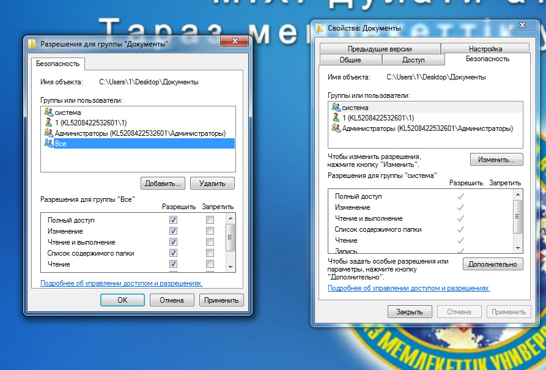Click object path text in Permissions dialog
The image size is (546, 370).
click(149, 82)
